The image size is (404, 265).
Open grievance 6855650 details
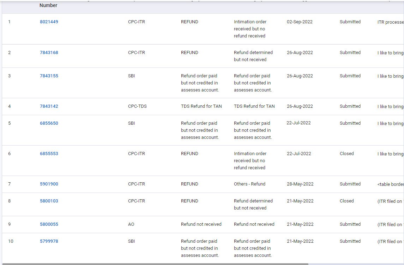pos(48,123)
